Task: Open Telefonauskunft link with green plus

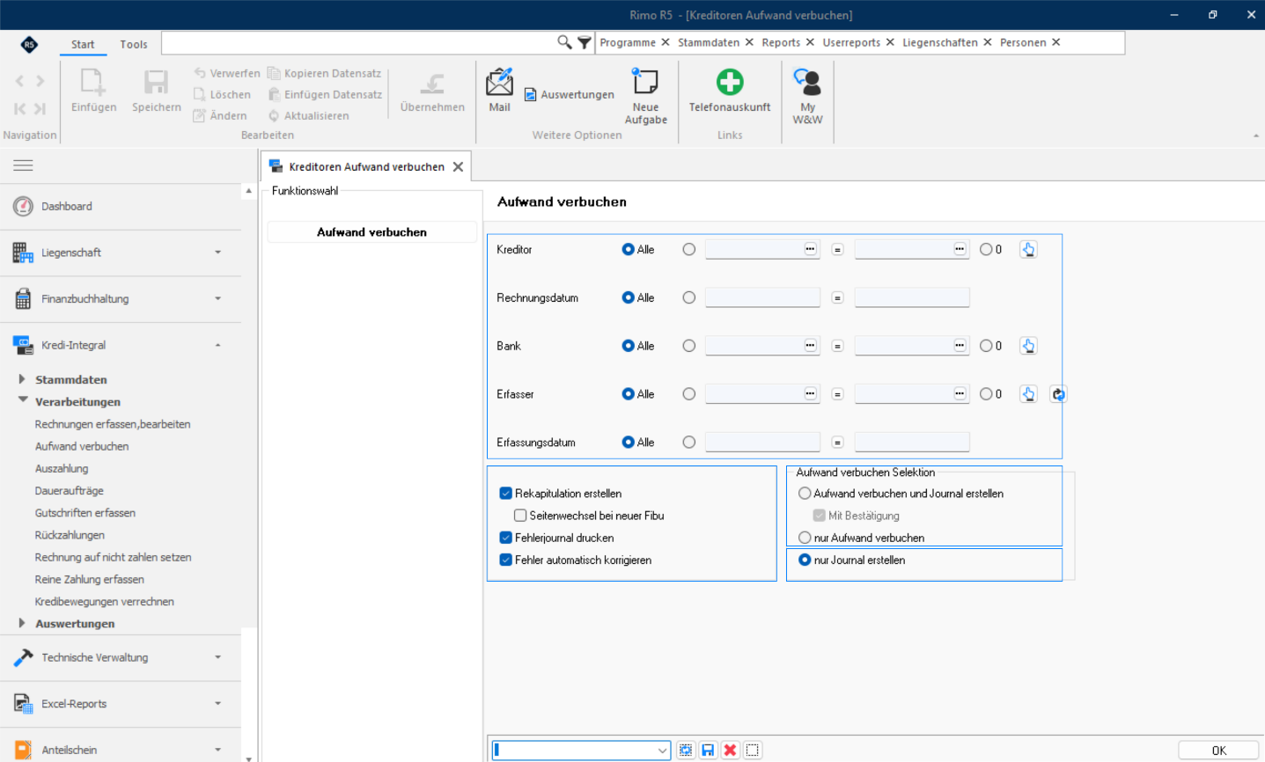Action: (729, 91)
